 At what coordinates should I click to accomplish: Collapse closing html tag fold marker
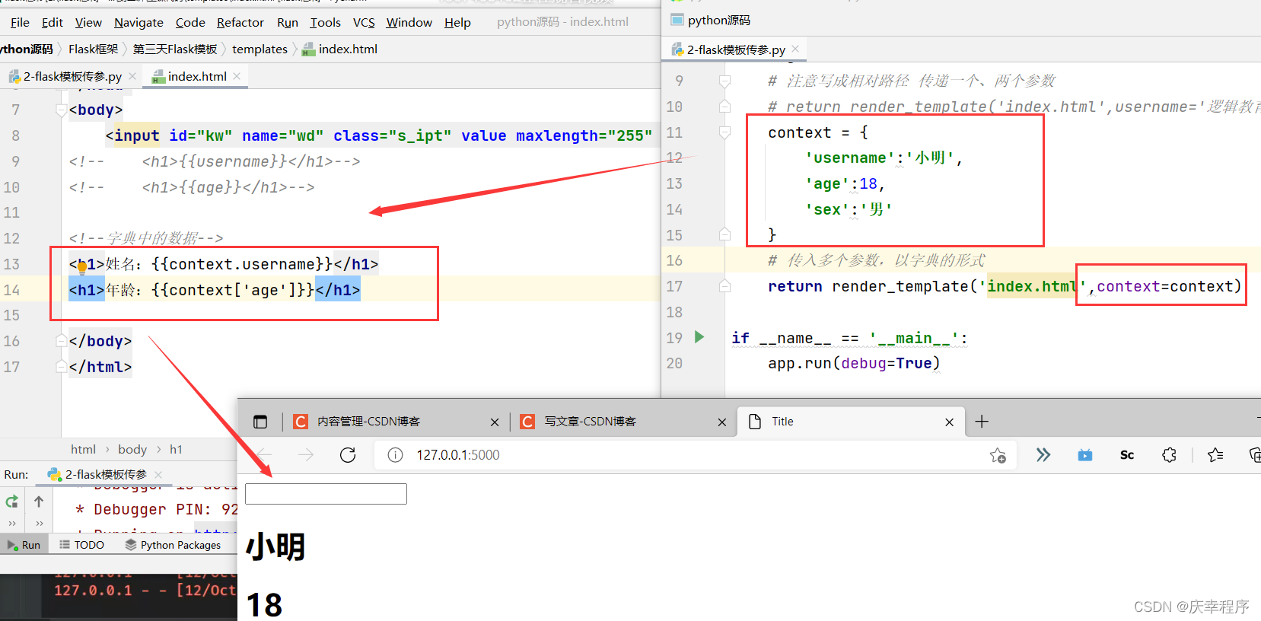click(x=61, y=367)
